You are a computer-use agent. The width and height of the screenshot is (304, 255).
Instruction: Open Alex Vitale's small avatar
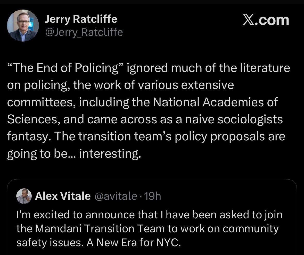click(24, 196)
